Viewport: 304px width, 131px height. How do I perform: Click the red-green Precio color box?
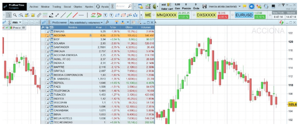coord(11,28)
